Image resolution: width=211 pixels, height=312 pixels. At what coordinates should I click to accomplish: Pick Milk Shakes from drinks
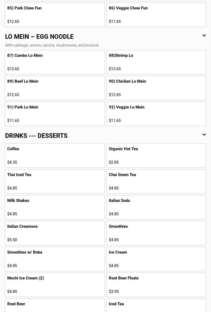tap(55, 207)
